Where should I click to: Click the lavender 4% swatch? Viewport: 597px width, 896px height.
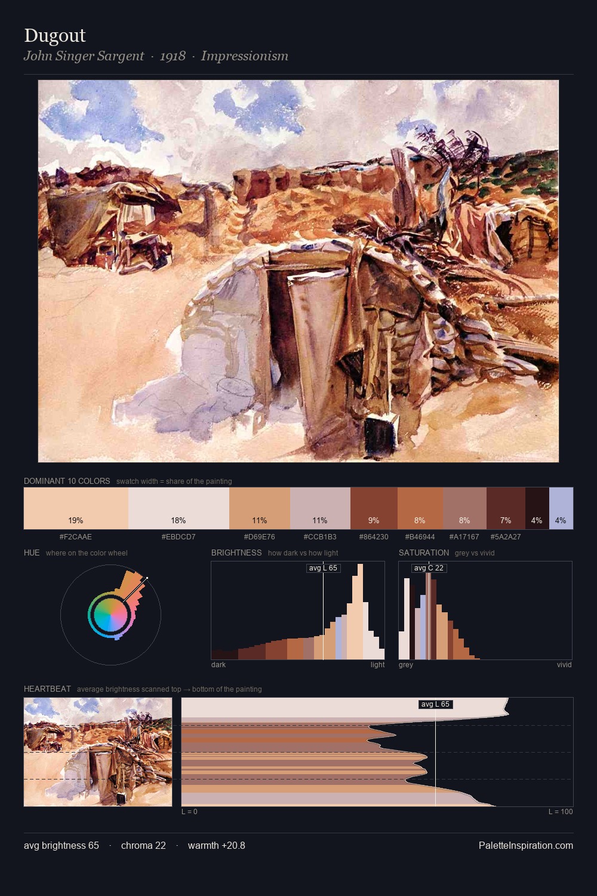tap(561, 508)
